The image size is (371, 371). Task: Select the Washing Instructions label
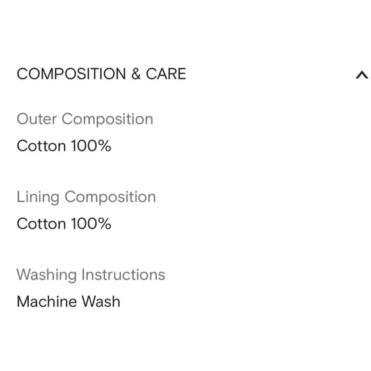(91, 275)
